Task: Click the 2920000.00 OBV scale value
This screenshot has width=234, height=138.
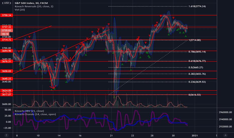Action: [x=225, y=126]
